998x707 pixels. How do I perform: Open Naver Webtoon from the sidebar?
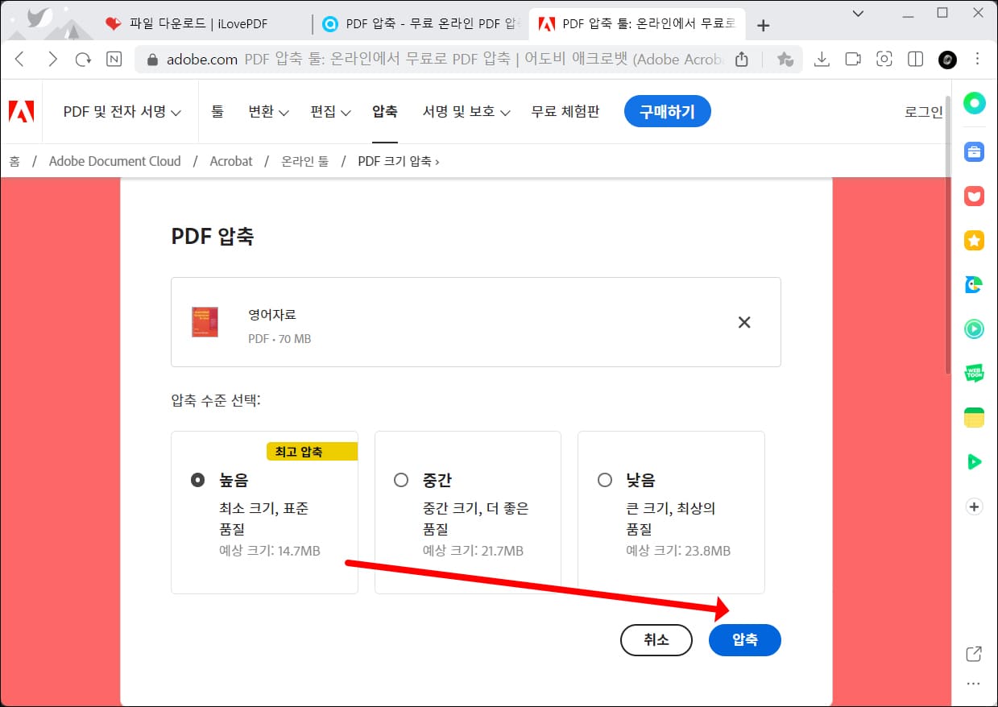point(974,373)
